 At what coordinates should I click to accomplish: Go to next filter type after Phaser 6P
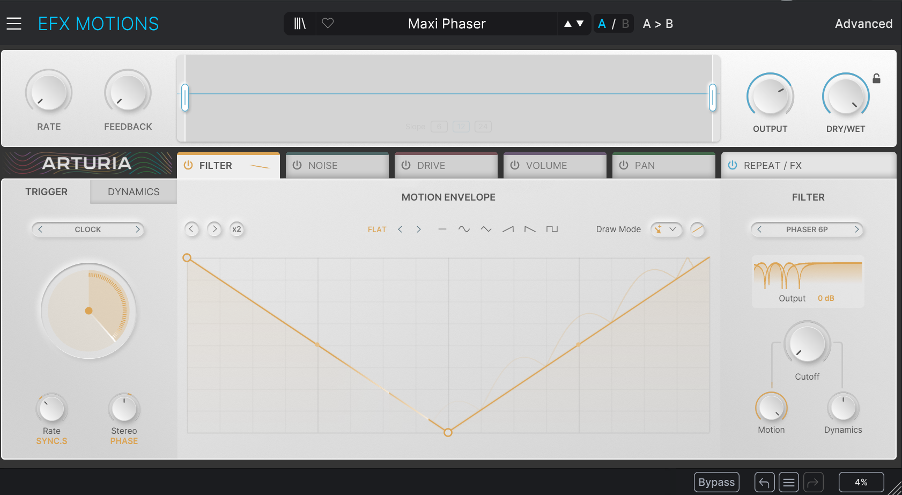[x=856, y=230]
